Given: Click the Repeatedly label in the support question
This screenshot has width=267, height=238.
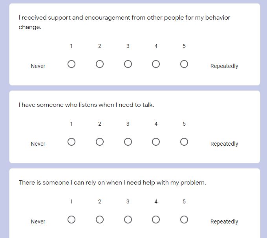Looking at the screenshot, I should [x=224, y=66].
